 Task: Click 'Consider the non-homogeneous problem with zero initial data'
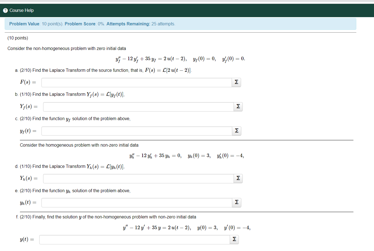67,49
